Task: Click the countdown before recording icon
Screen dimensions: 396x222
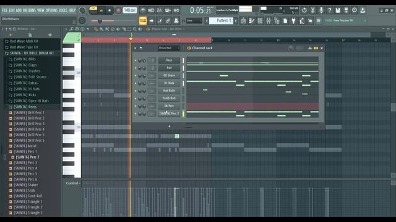Action: [160, 10]
